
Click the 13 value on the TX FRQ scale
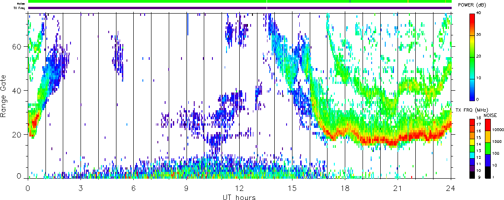point(479,151)
